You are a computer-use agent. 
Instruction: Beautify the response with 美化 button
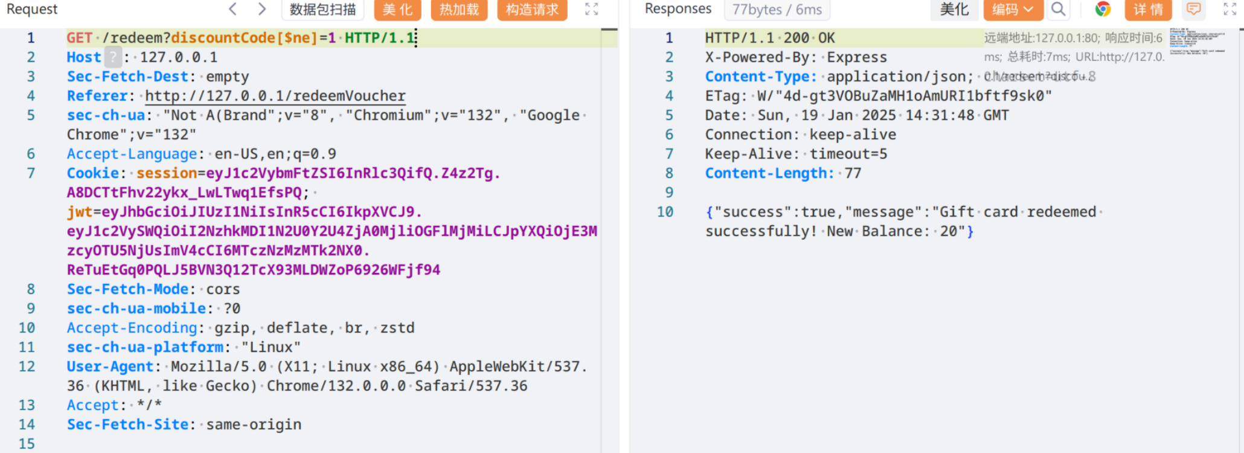pos(954,10)
